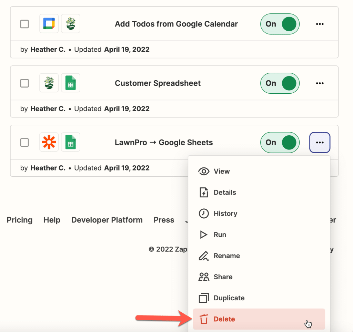Choose Details from the Zap menu

259,192
